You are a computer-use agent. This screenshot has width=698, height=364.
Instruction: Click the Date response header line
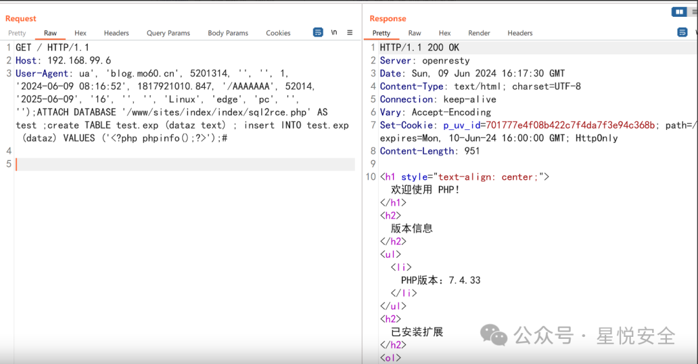[x=472, y=73]
